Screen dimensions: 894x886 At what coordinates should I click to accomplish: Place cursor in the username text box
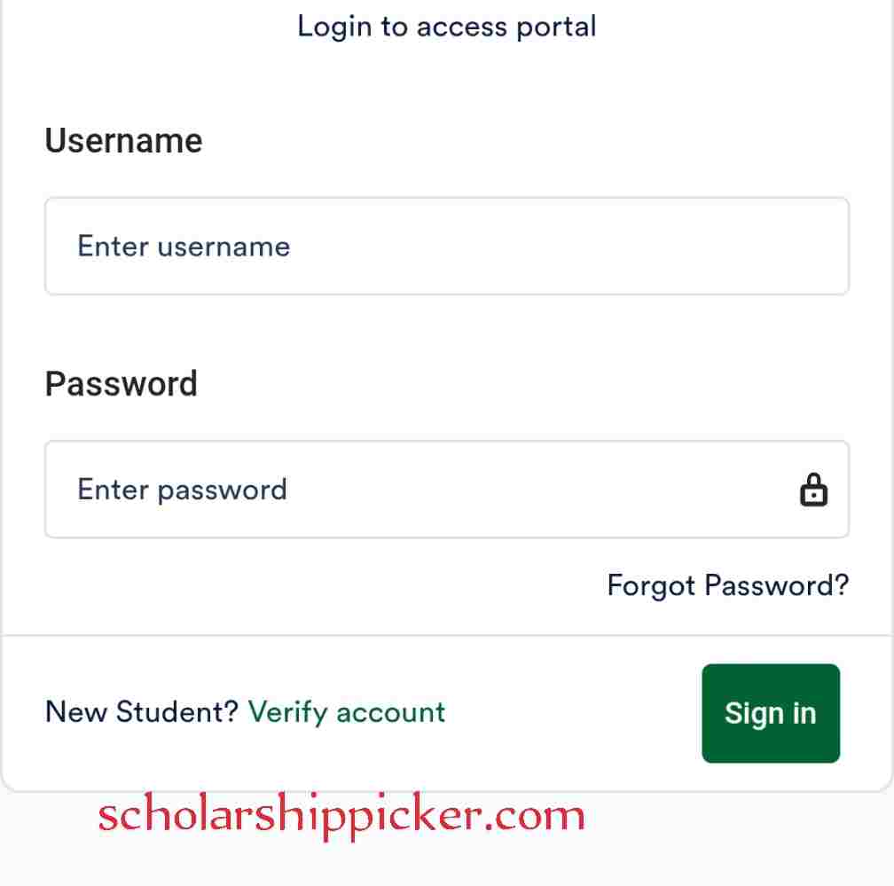coord(447,247)
